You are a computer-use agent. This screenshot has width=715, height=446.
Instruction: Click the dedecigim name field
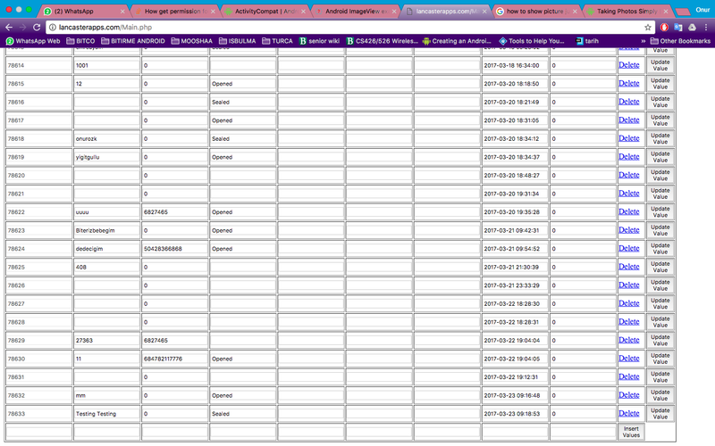click(x=106, y=249)
